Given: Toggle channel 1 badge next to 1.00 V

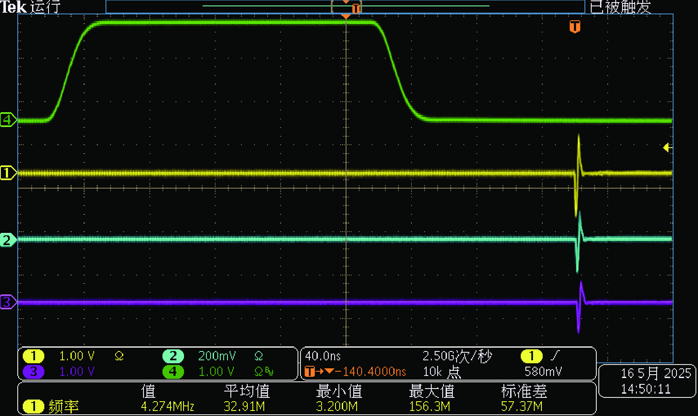Looking at the screenshot, I should tap(33, 356).
